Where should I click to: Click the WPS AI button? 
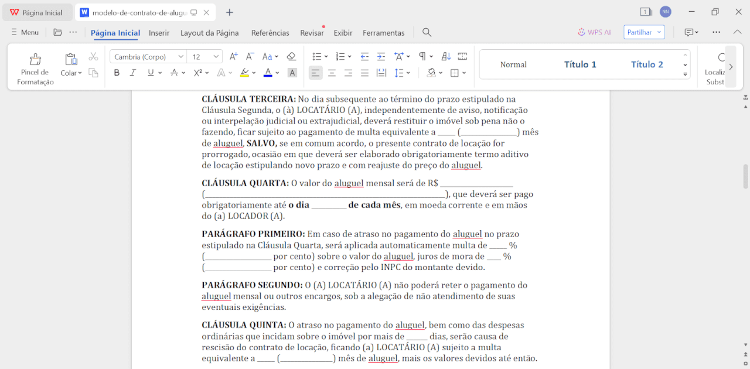pos(594,32)
